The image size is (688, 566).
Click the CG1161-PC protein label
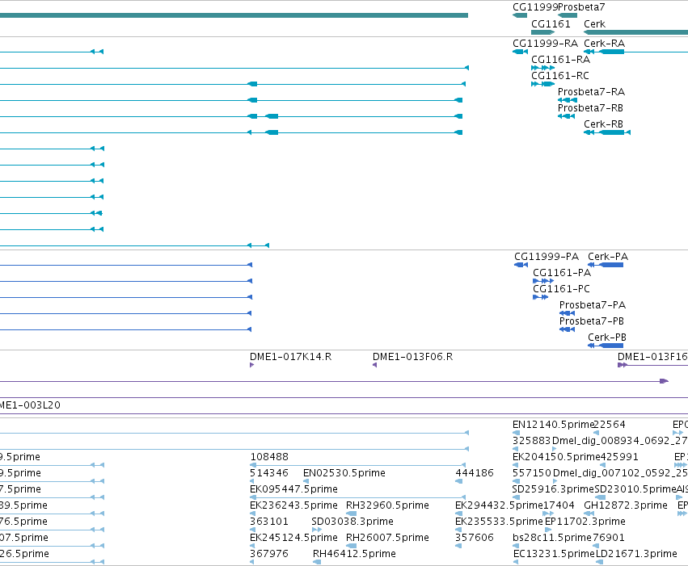tap(562, 289)
